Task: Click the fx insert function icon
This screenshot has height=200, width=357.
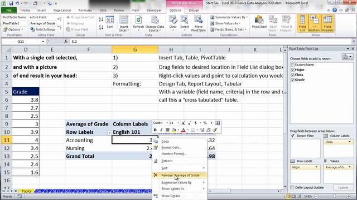Action: point(66,42)
